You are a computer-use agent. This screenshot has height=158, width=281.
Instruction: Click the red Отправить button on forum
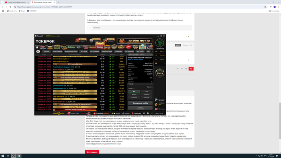(92, 152)
